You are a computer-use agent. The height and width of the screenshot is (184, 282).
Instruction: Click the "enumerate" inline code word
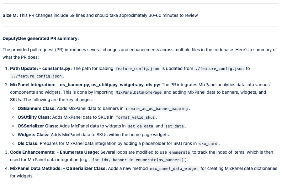179,152
